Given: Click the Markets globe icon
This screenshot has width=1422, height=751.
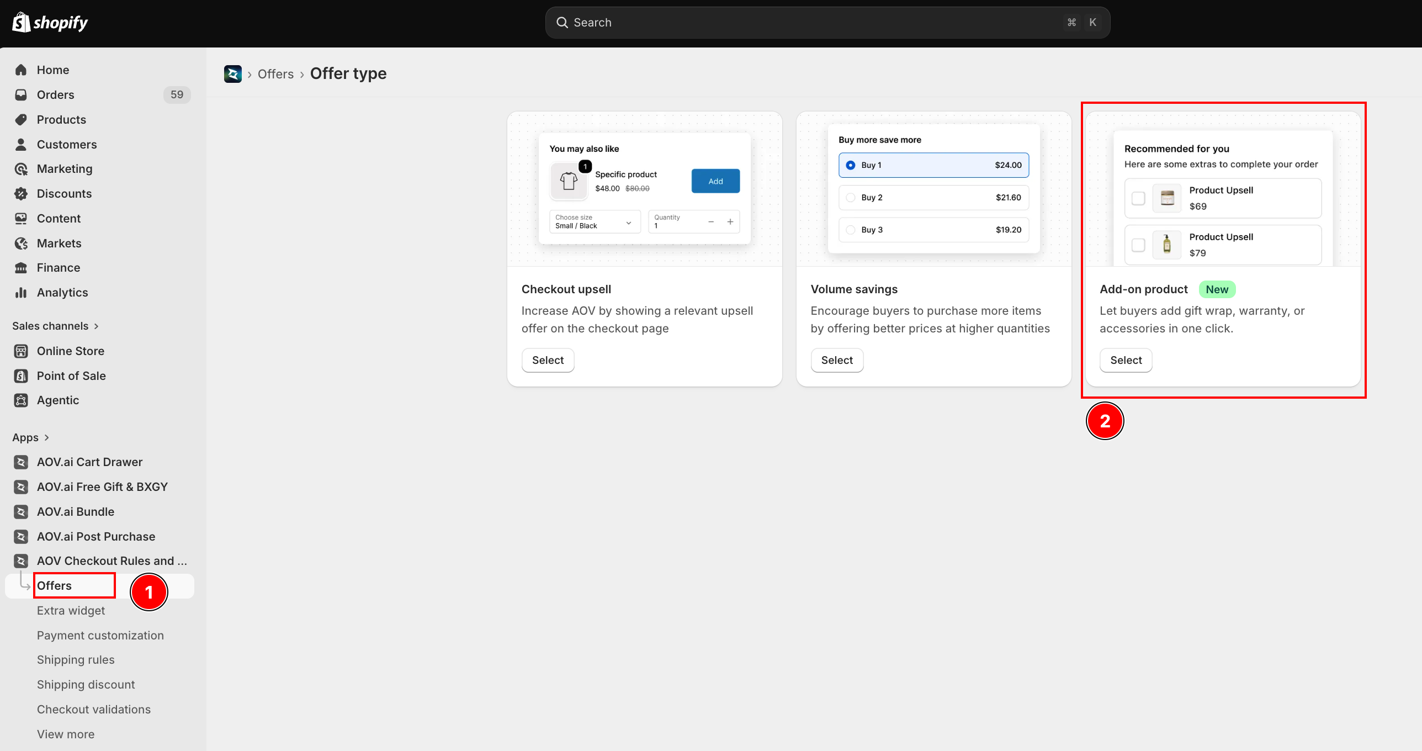Looking at the screenshot, I should (x=21, y=243).
